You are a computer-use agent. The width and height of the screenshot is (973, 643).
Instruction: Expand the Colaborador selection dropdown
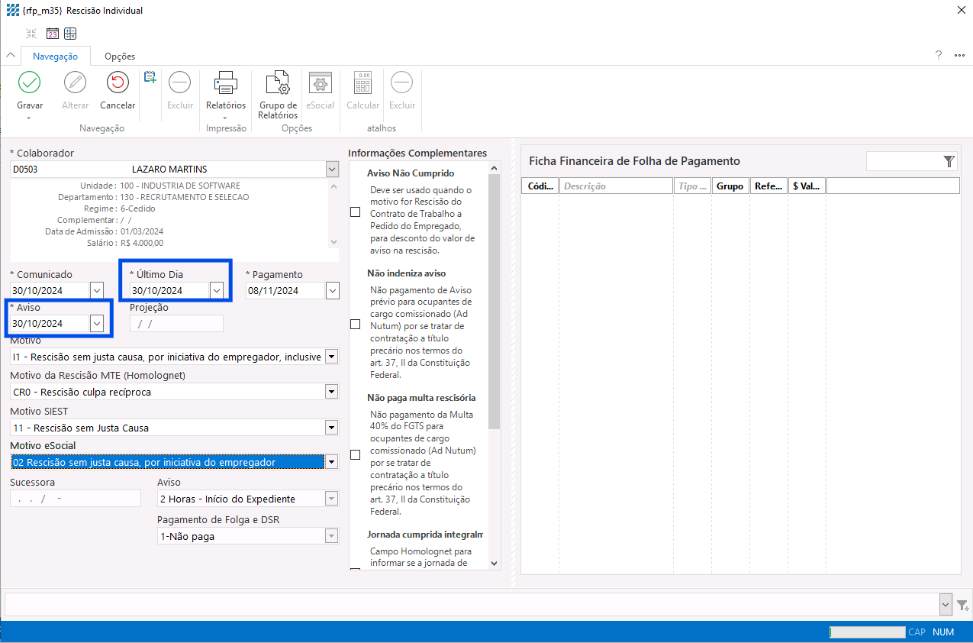(331, 169)
